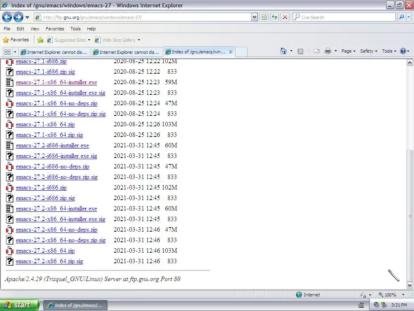This screenshot has height=311, width=414.
Task: Click the Compatibility View icon
Action: 264,17
